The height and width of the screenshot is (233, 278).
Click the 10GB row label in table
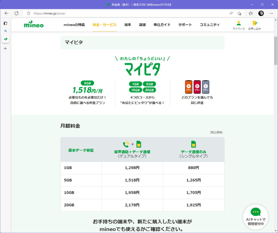69,193
